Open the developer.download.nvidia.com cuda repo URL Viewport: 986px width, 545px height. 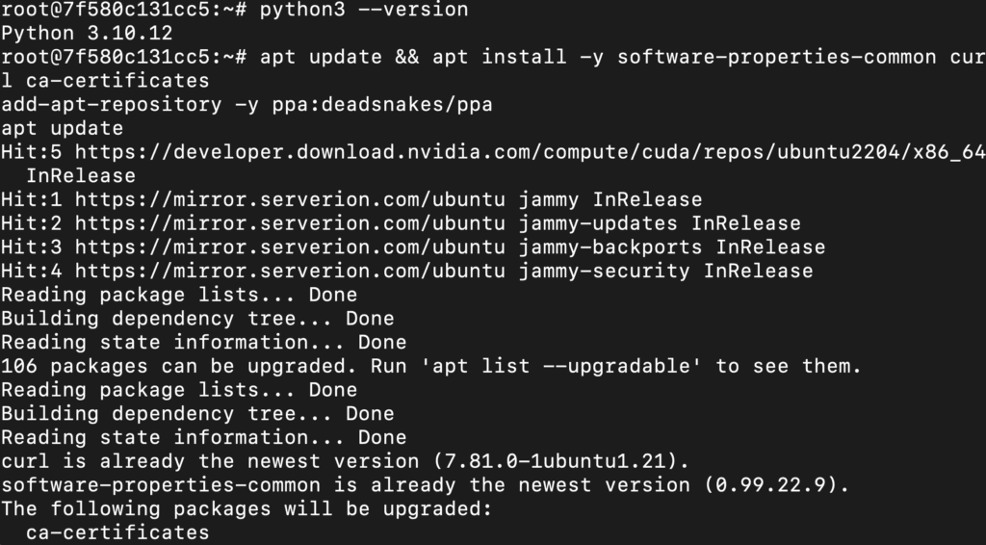pyautogui.click(x=530, y=152)
